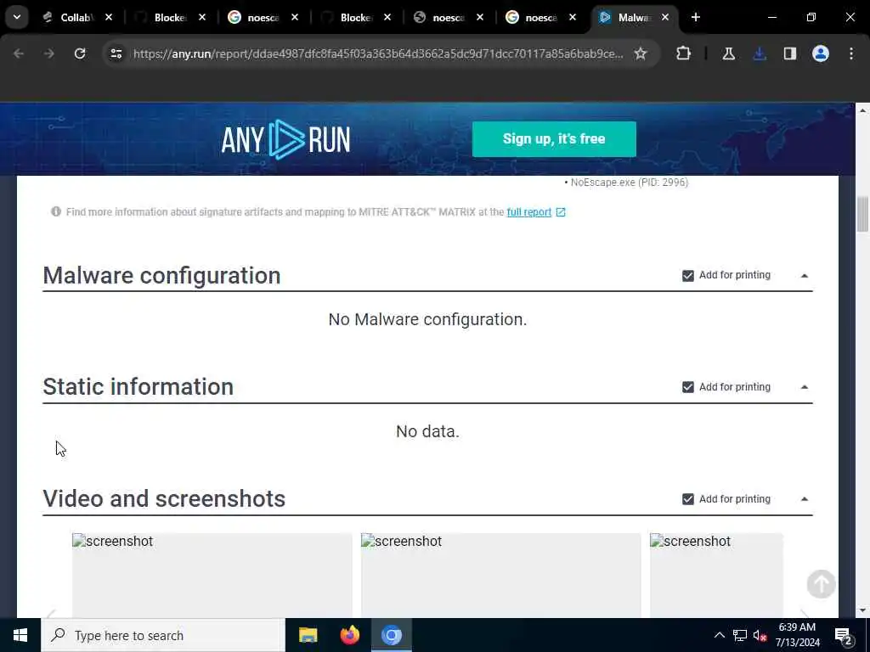Collapse the Malware configuration section
This screenshot has height=652, width=870.
point(805,276)
